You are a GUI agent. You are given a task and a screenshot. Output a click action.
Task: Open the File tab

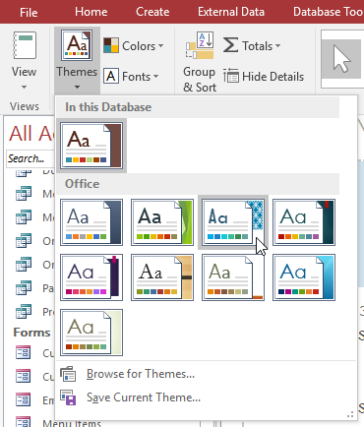click(29, 12)
